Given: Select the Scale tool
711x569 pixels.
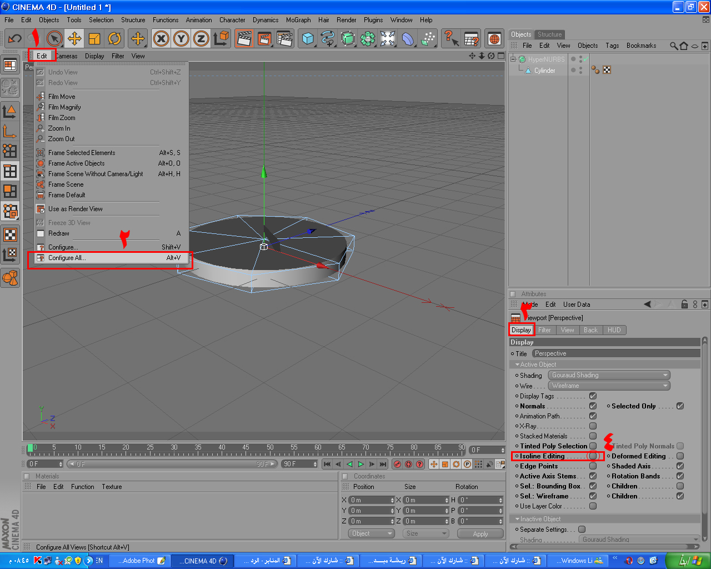Looking at the screenshot, I should pyautogui.click(x=94, y=38).
